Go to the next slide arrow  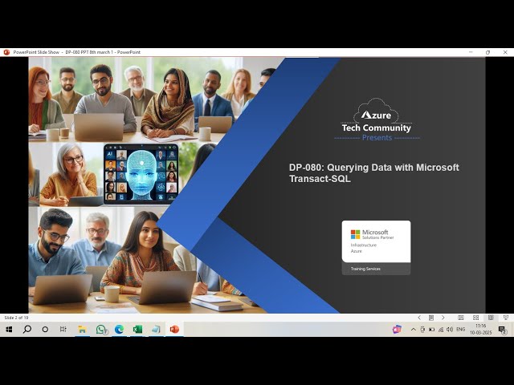point(443,318)
